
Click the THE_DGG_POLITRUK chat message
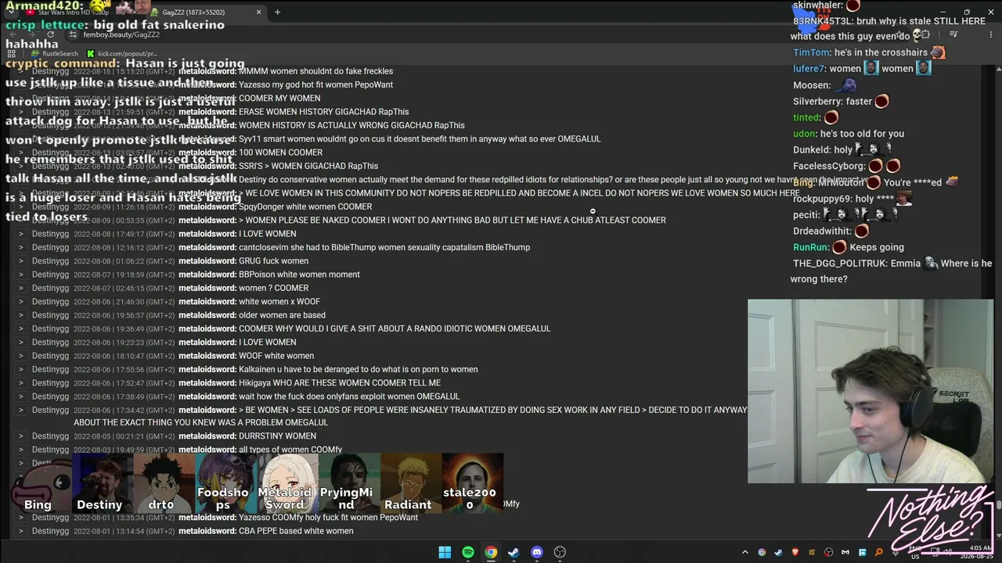892,271
